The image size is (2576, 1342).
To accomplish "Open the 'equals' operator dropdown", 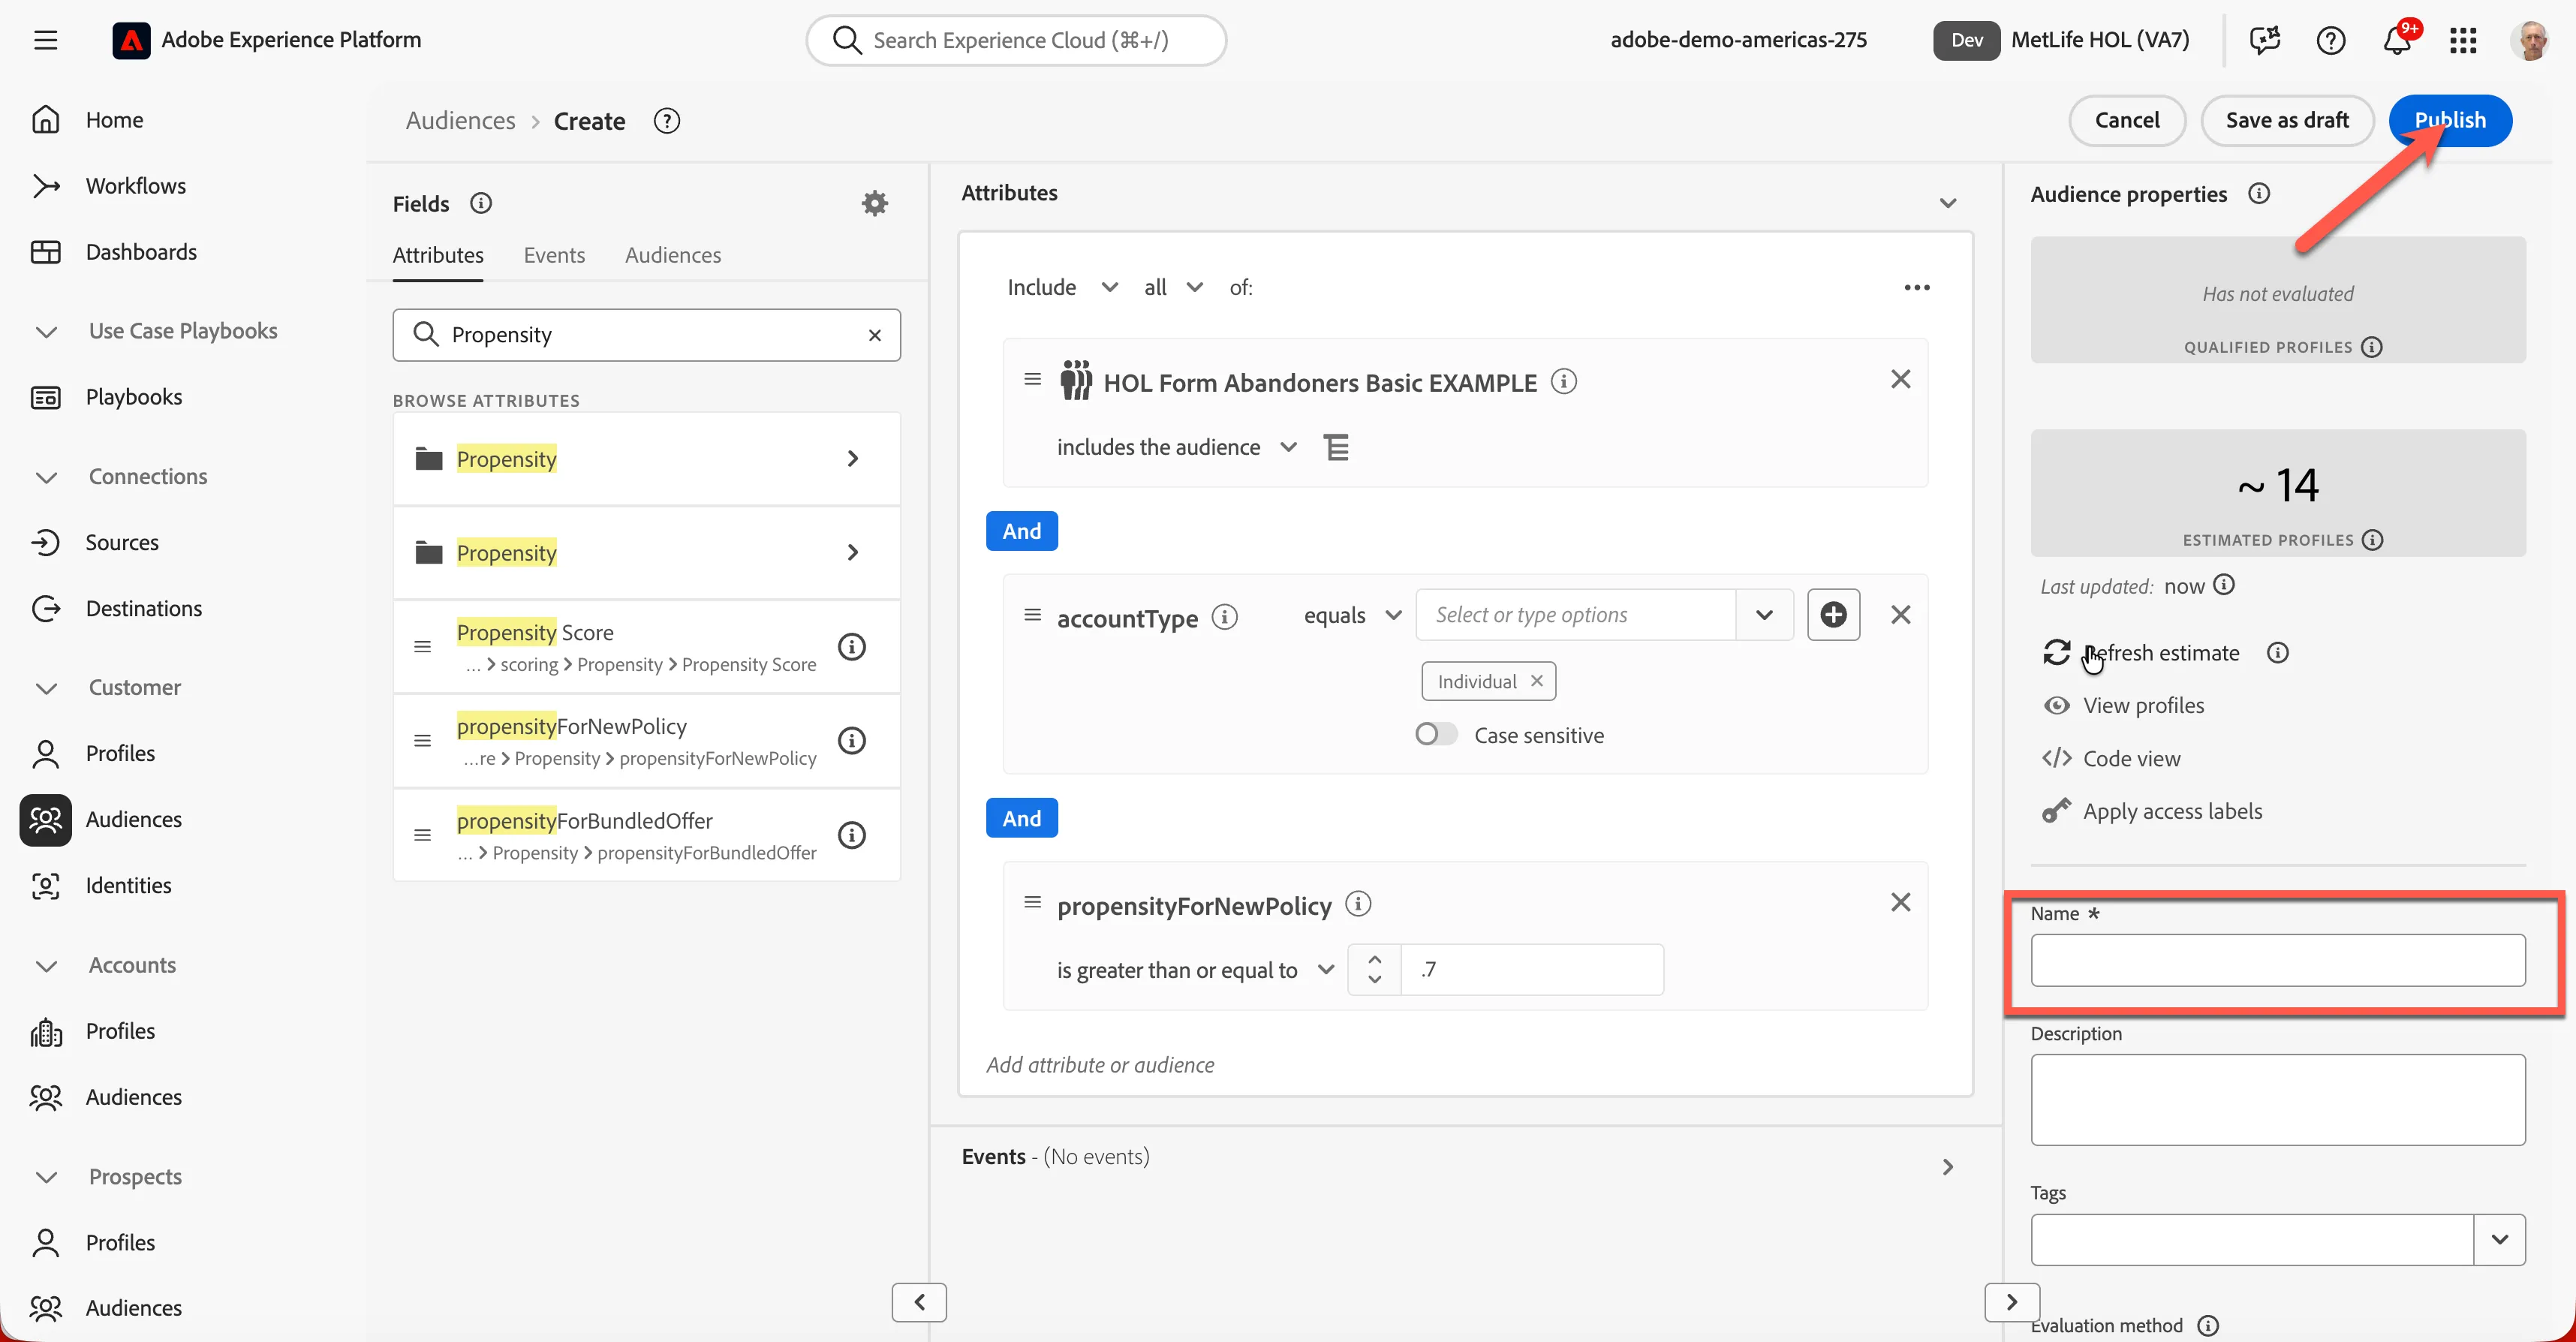I will tap(1352, 615).
